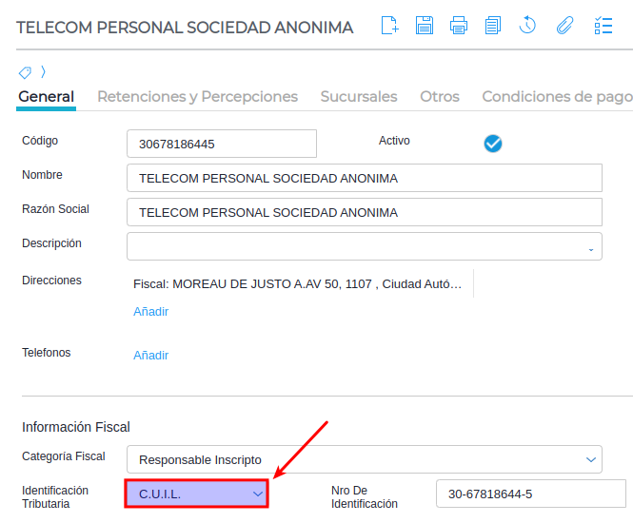Click the new document icon
Image resolution: width=633 pixels, height=523 pixels.
pyautogui.click(x=389, y=26)
